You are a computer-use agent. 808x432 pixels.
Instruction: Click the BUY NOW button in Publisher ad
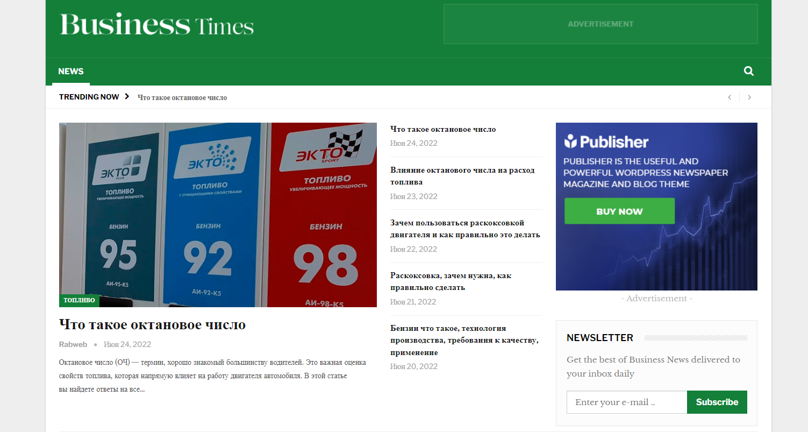click(x=619, y=211)
